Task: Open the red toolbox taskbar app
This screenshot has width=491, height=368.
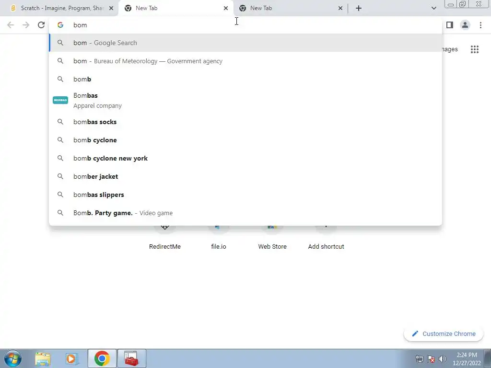Action: 131,358
